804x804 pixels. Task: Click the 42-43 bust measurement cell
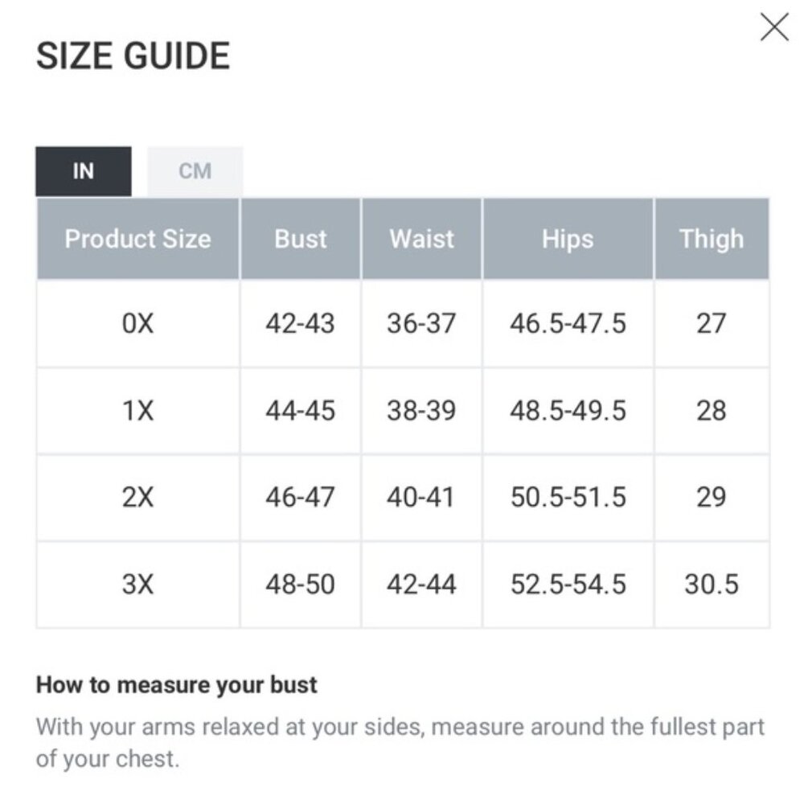pyautogui.click(x=301, y=324)
